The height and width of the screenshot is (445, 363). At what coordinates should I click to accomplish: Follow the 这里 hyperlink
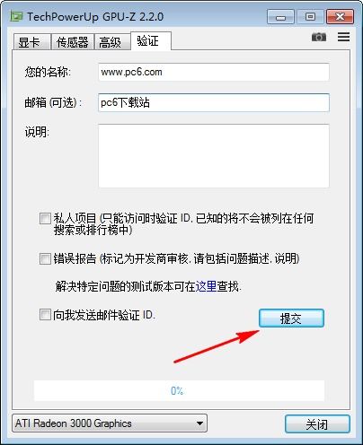tap(206, 286)
